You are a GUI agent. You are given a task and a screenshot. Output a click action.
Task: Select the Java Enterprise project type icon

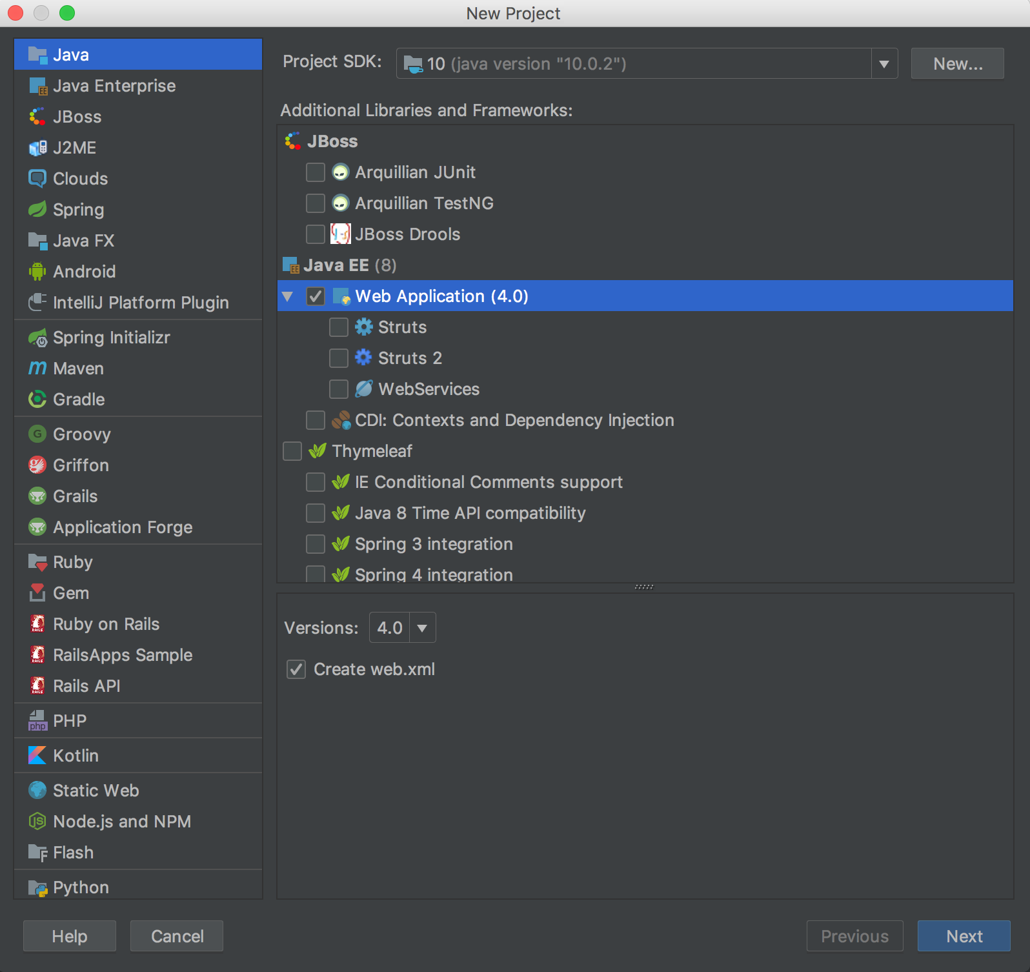click(x=38, y=86)
